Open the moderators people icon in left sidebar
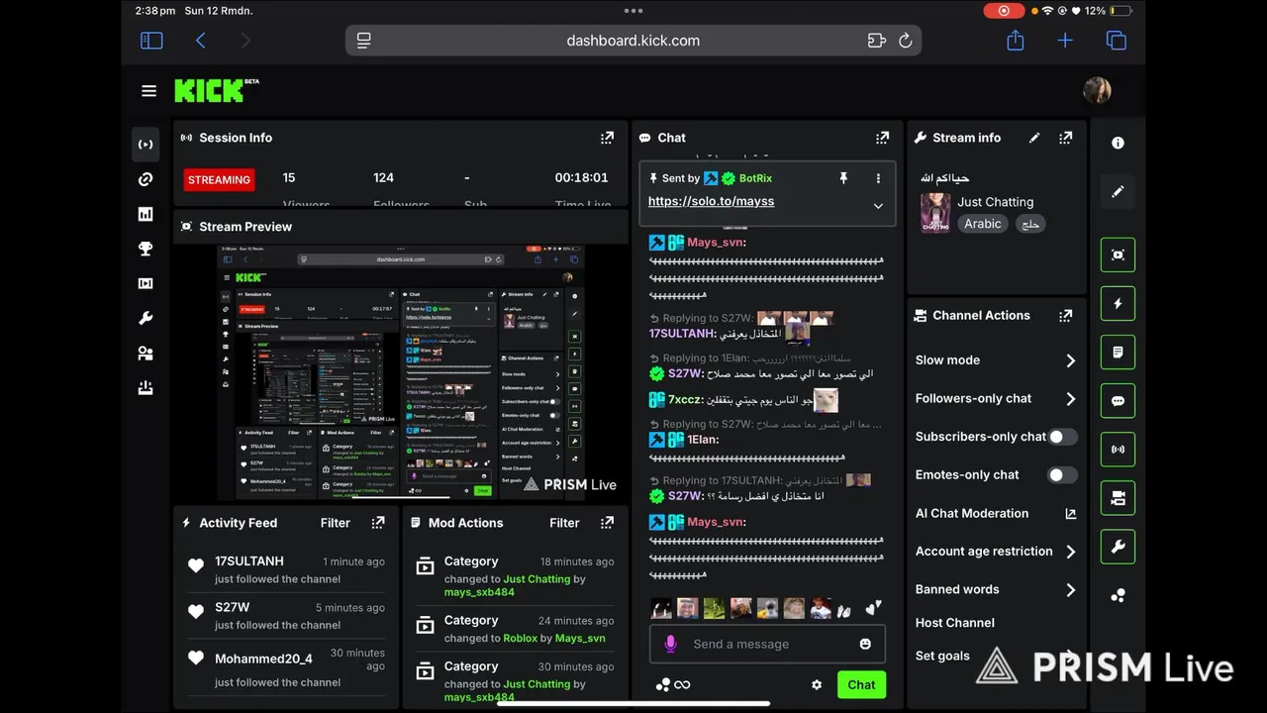Screen dimensions: 1267x713 [x=146, y=354]
